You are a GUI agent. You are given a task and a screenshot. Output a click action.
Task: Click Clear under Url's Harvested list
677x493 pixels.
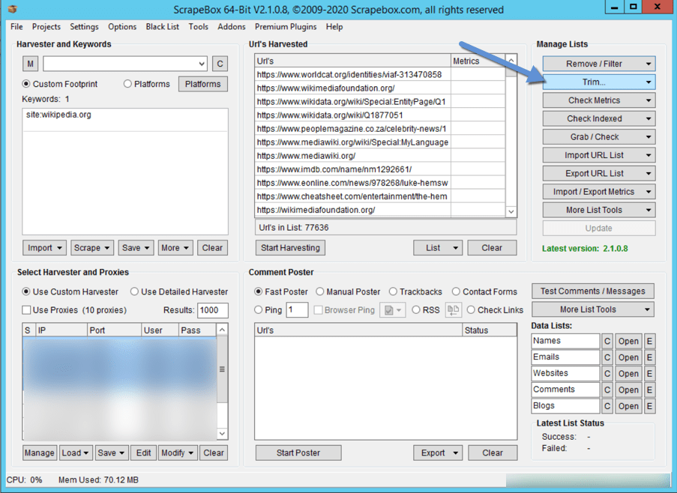[492, 248]
